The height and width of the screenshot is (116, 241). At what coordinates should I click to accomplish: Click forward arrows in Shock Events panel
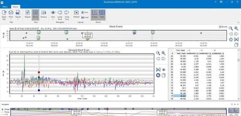(236, 34)
